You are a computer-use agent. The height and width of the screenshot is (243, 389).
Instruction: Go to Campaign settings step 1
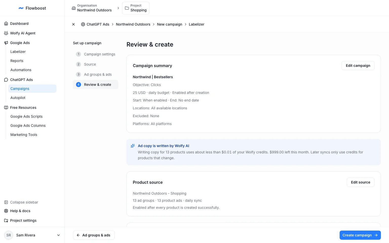click(95, 54)
